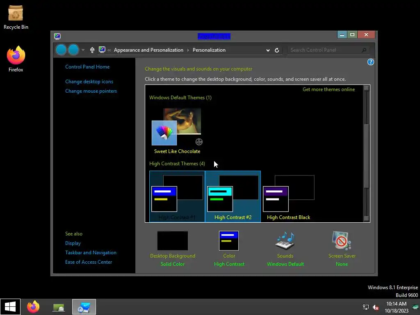Click the themes list scroll down arrow
The image size is (420, 315).
coord(366,218)
